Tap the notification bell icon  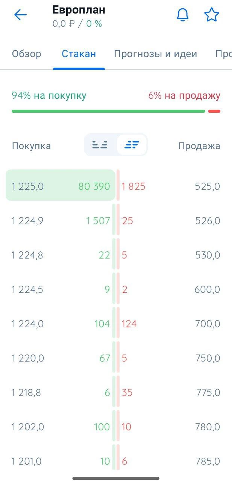183,15
